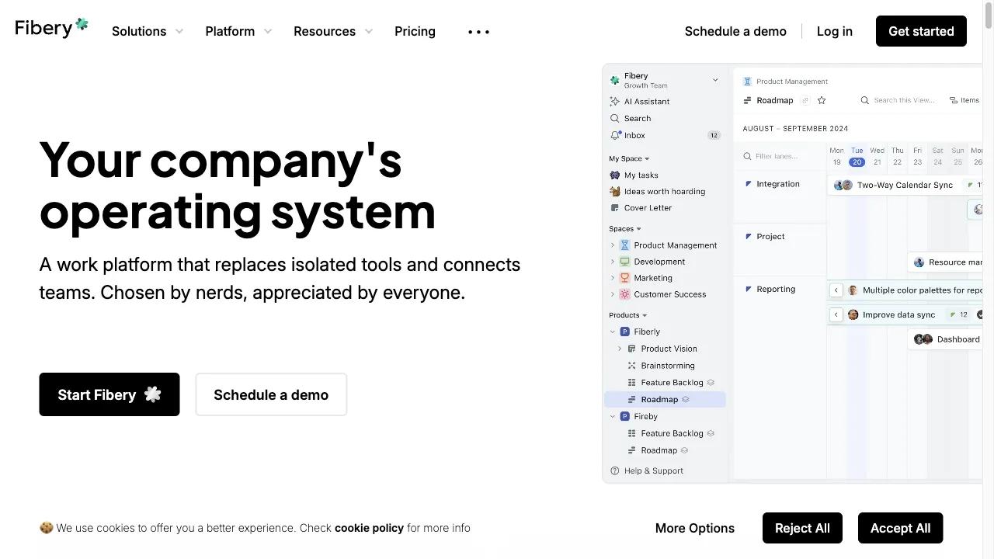Click the Product Vision document icon
994x559 pixels.
pos(631,349)
